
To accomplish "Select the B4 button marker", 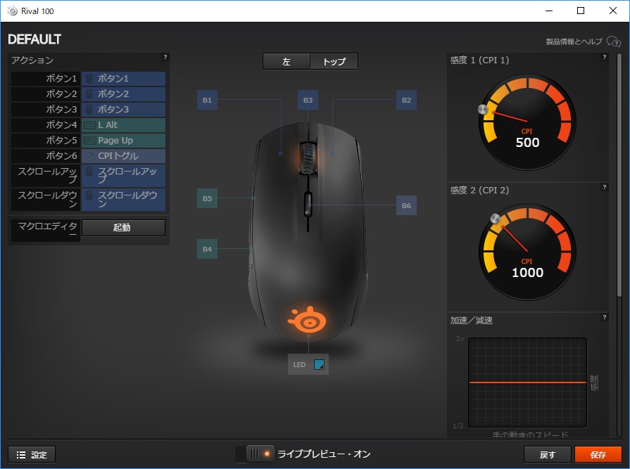I will pyautogui.click(x=208, y=249).
